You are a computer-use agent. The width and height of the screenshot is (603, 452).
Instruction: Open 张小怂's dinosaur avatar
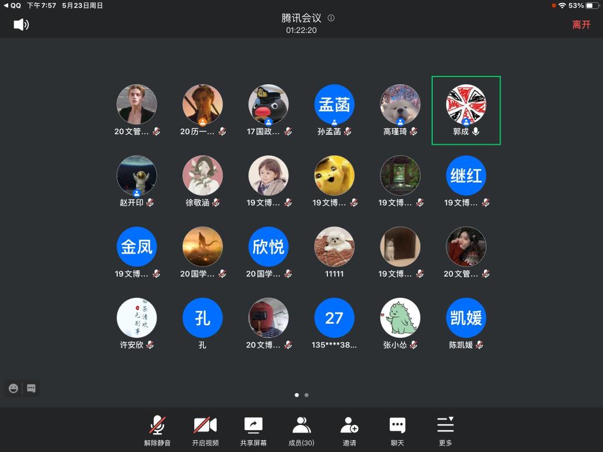[x=400, y=317]
